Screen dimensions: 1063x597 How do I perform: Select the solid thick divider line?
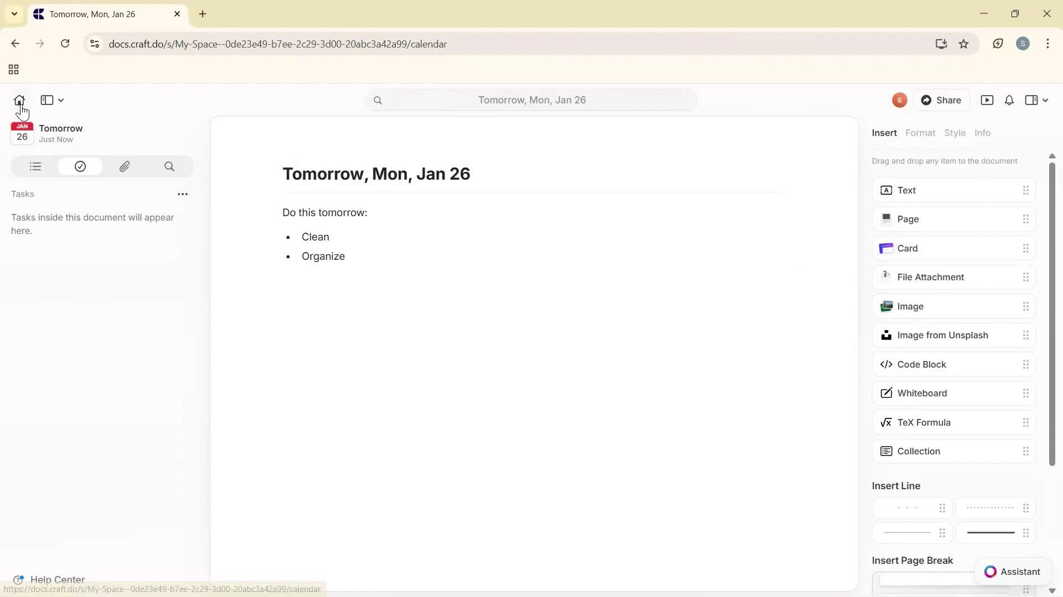click(989, 532)
